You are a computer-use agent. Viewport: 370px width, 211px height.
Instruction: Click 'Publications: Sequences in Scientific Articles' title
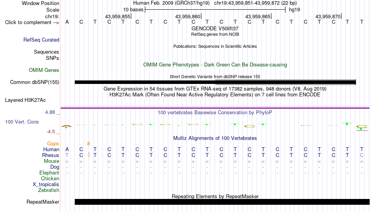pyautogui.click(x=215, y=46)
